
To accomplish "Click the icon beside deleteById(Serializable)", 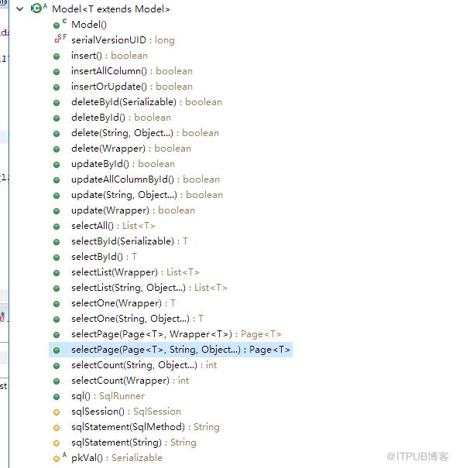I will tap(57, 103).
